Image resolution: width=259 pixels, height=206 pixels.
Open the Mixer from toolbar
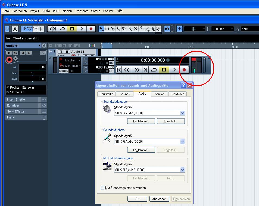click(41, 29)
